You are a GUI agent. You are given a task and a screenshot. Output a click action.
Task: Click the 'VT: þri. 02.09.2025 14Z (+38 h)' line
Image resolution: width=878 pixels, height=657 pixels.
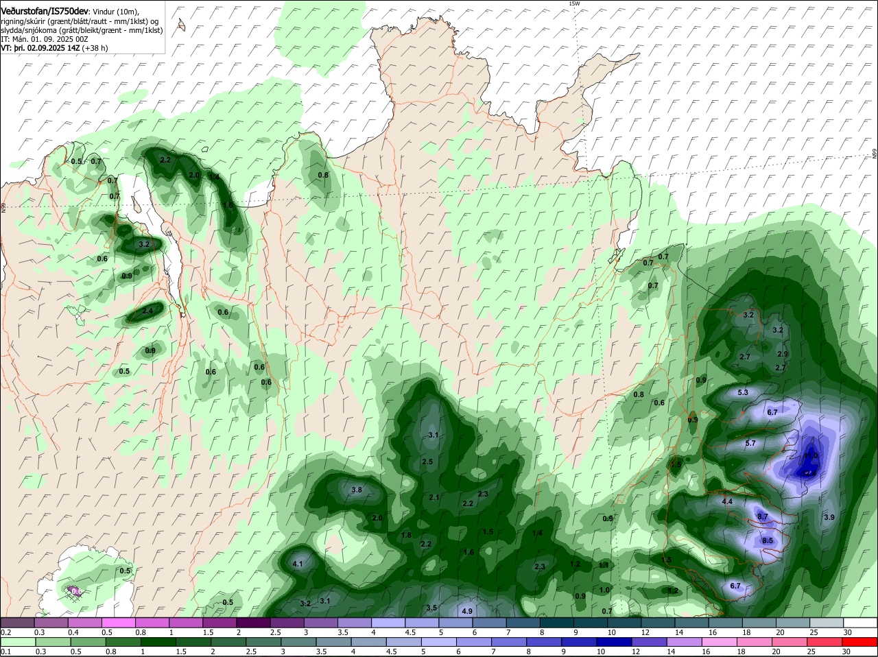point(54,48)
